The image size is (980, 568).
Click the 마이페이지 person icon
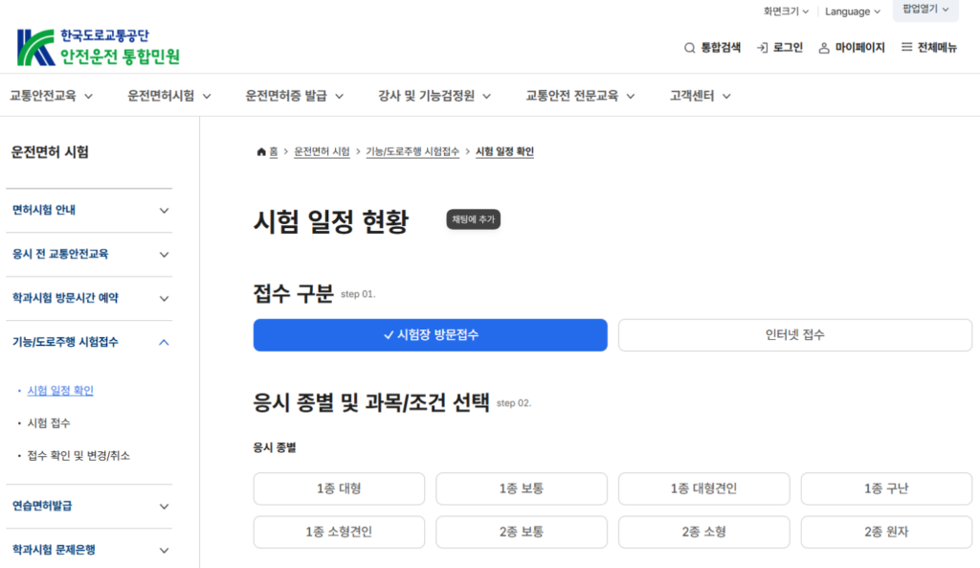pyautogui.click(x=824, y=48)
